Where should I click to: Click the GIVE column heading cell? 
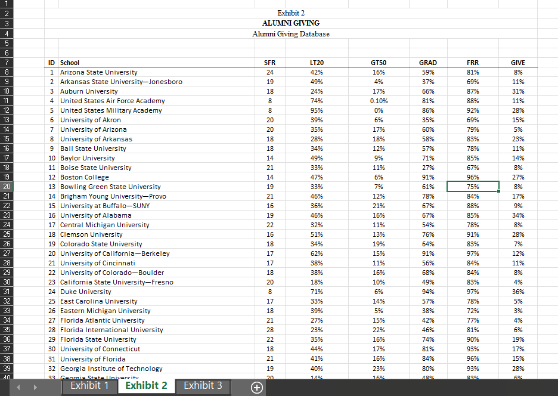coord(518,63)
